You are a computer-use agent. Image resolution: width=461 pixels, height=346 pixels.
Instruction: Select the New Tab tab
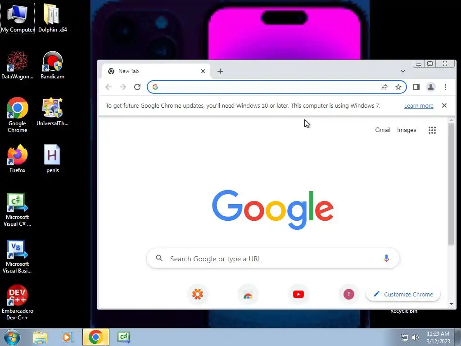(x=156, y=71)
